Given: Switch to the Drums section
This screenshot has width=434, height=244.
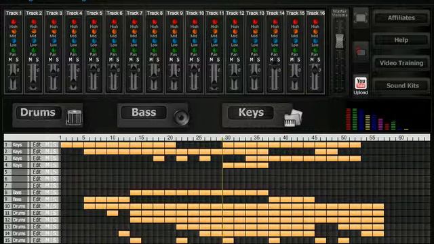Looking at the screenshot, I should (x=38, y=113).
